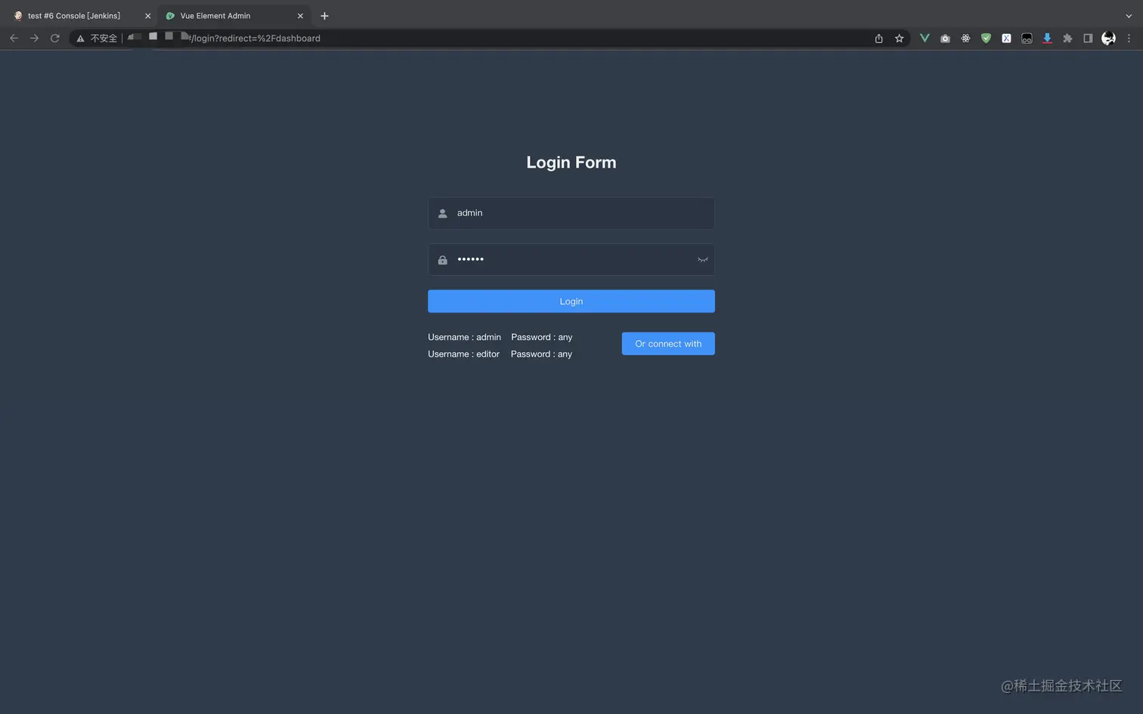
Task: Close the Jenkins Console tab
Action: point(147,16)
